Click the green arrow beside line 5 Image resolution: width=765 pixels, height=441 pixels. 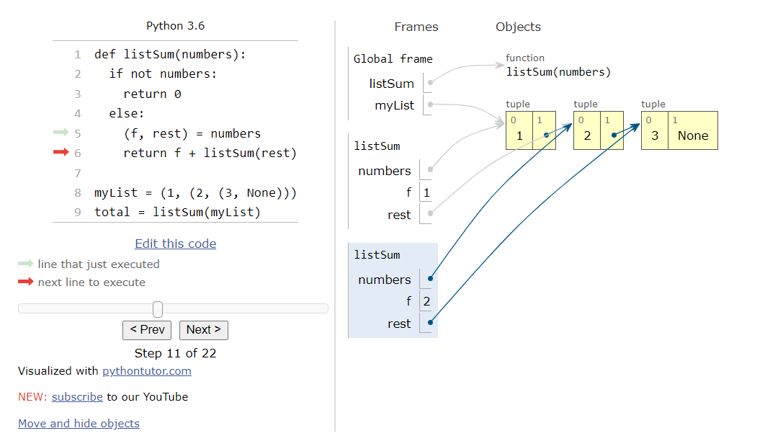coord(61,132)
